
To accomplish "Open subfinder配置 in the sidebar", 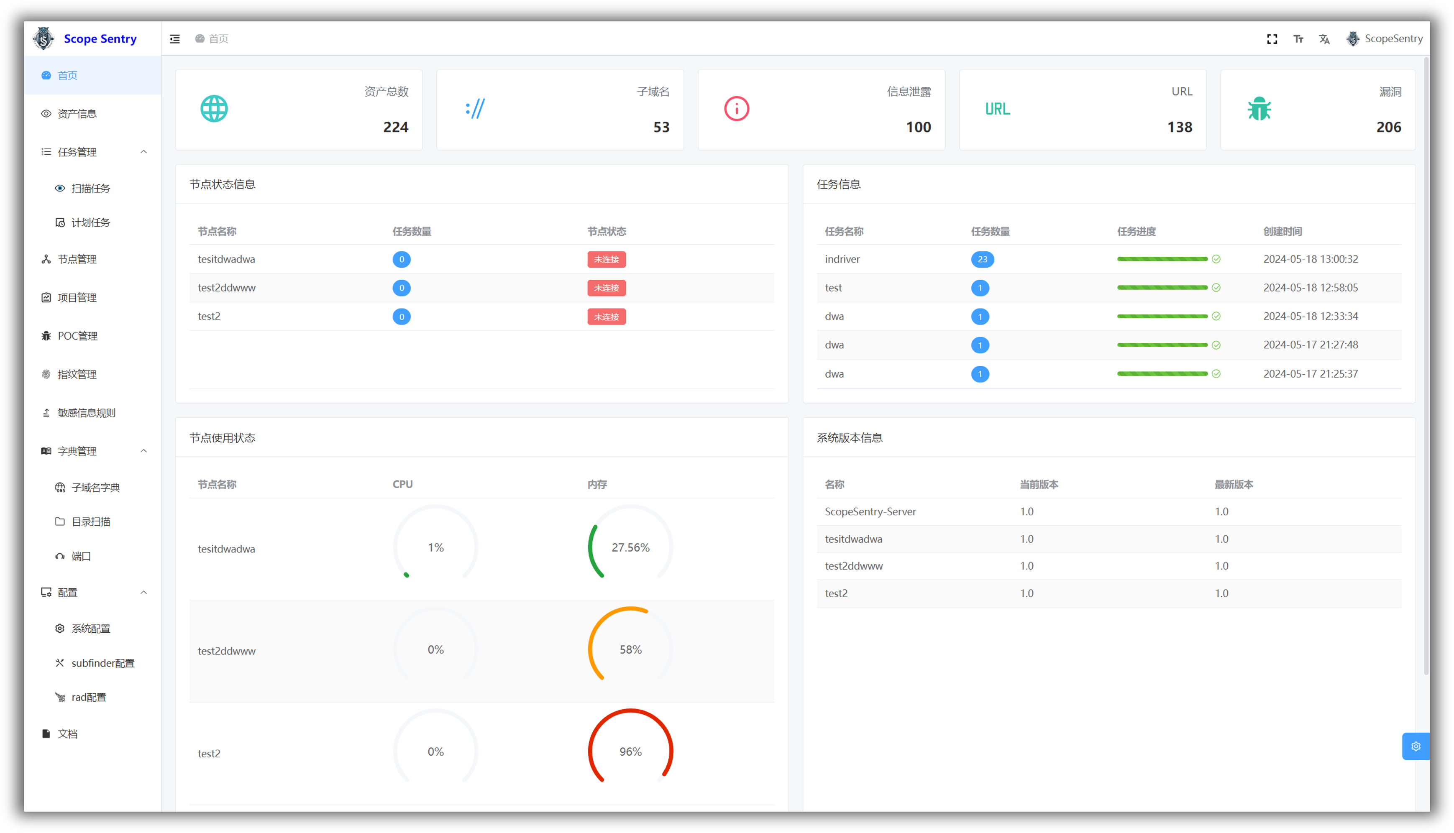I will click(x=102, y=663).
